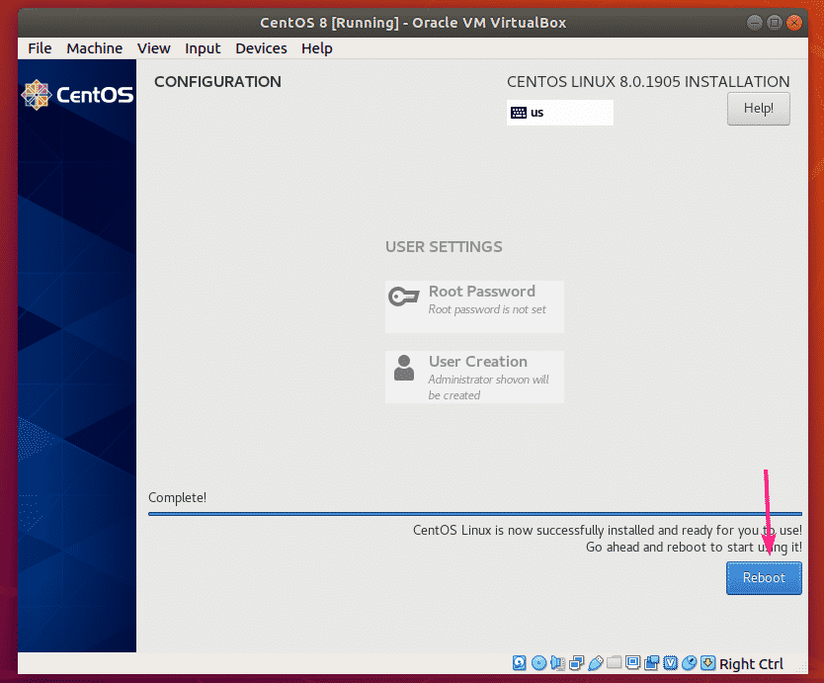The width and height of the screenshot is (824, 683).
Task: Open the Devices menu
Action: (x=261, y=48)
